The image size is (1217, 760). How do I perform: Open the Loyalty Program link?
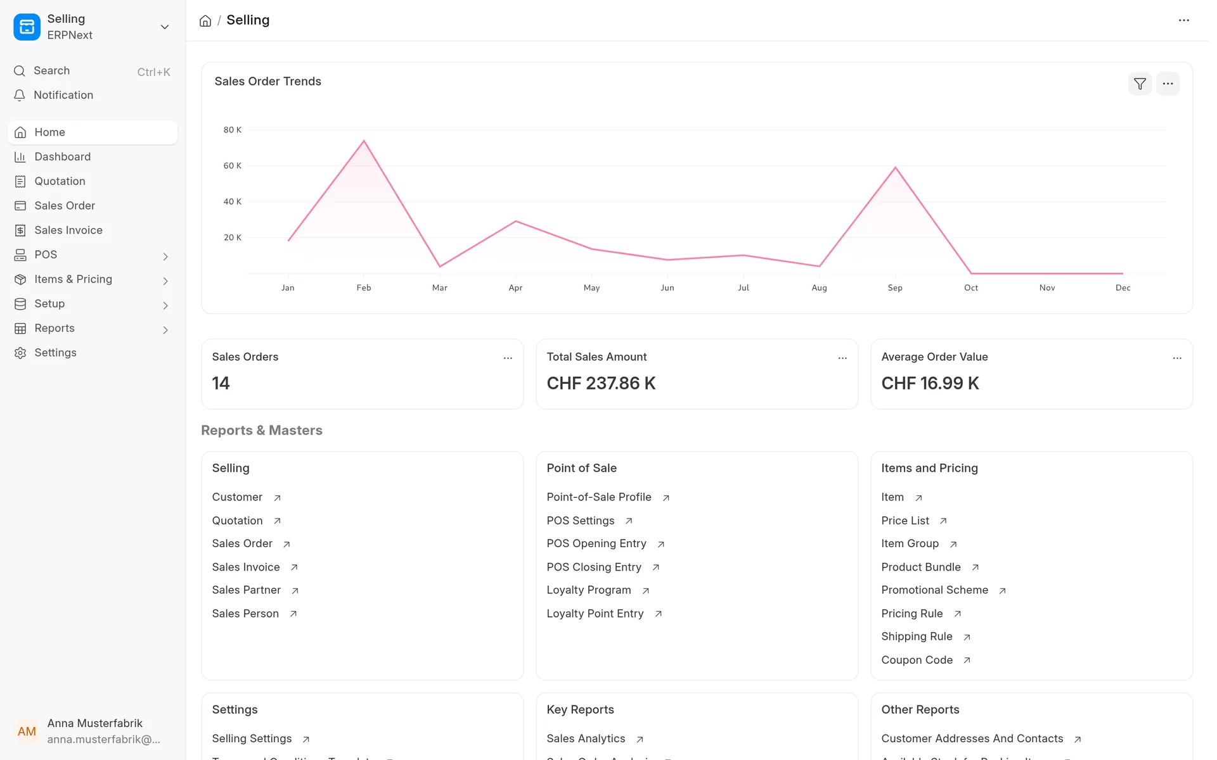[589, 590]
